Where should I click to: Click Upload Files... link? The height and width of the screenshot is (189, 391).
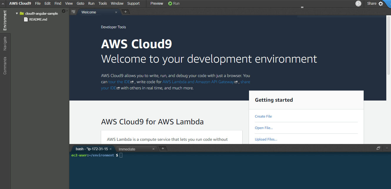266,139
